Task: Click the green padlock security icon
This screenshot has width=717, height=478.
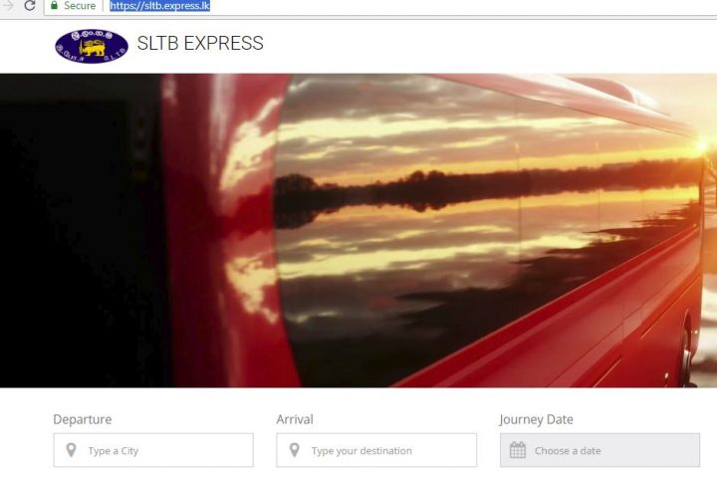Action: tap(55, 6)
